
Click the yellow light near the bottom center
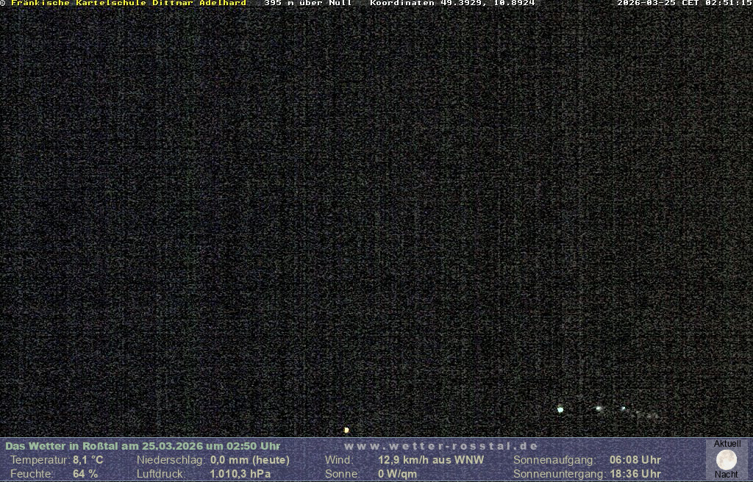click(346, 430)
